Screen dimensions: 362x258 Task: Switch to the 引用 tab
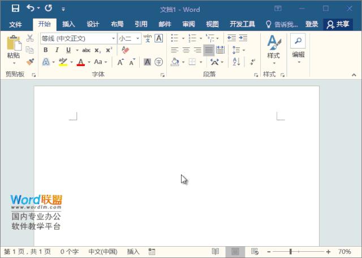click(x=141, y=24)
